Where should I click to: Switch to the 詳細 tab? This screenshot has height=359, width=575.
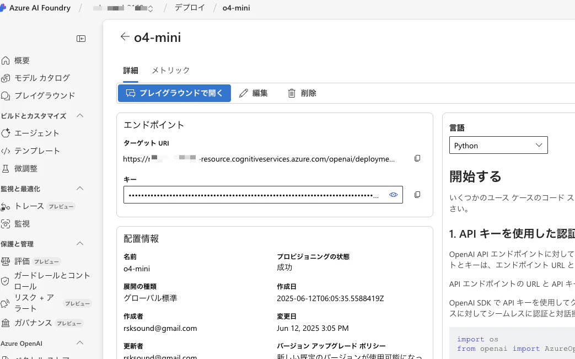[x=131, y=71]
